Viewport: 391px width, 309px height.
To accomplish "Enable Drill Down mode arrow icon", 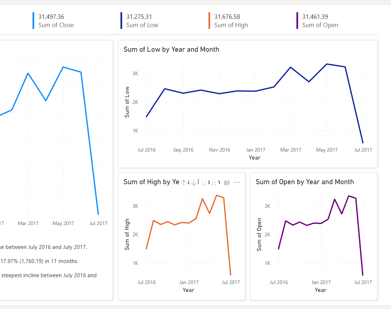I will pyautogui.click(x=194, y=183).
